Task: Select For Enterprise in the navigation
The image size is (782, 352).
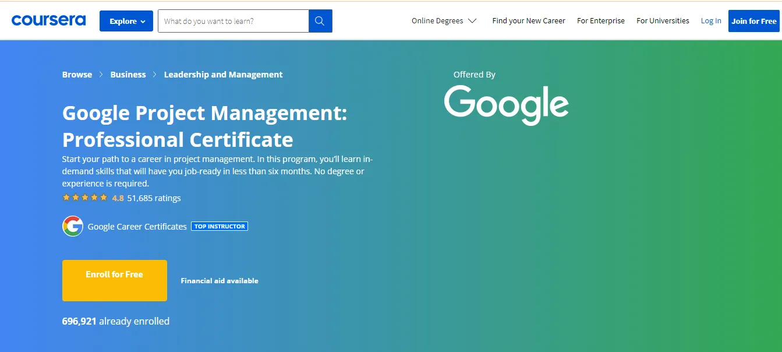Action: point(600,20)
